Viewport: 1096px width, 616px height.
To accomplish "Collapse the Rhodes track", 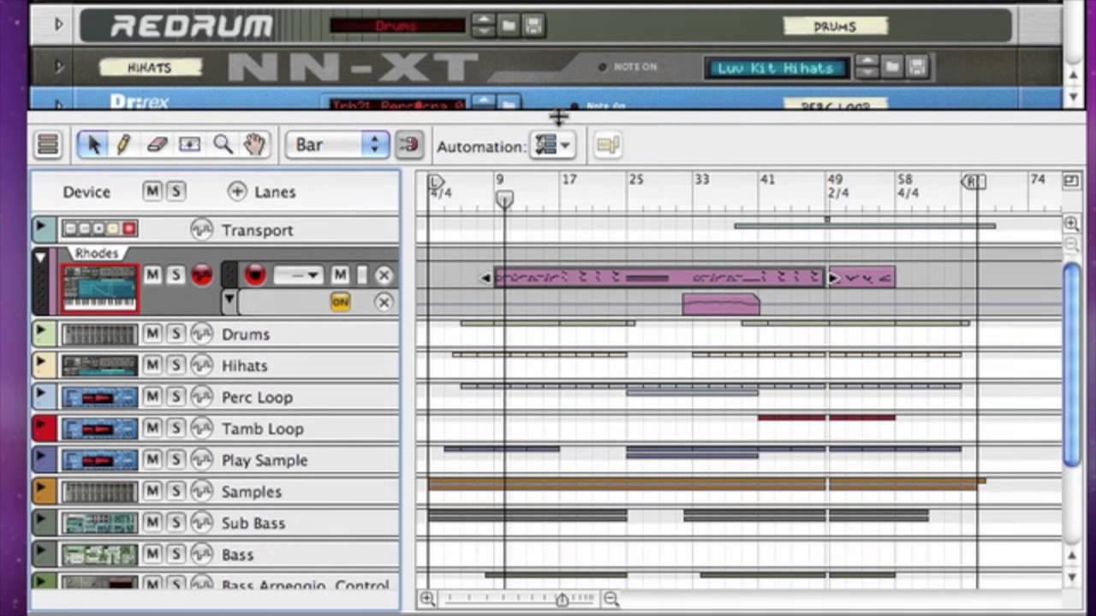I will [x=40, y=256].
